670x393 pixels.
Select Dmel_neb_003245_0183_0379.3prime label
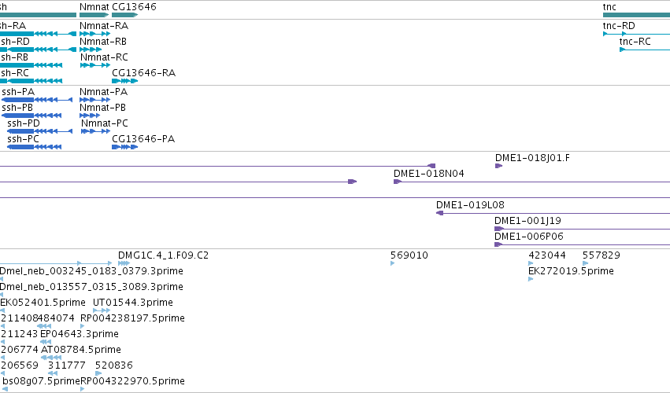pos(91,271)
